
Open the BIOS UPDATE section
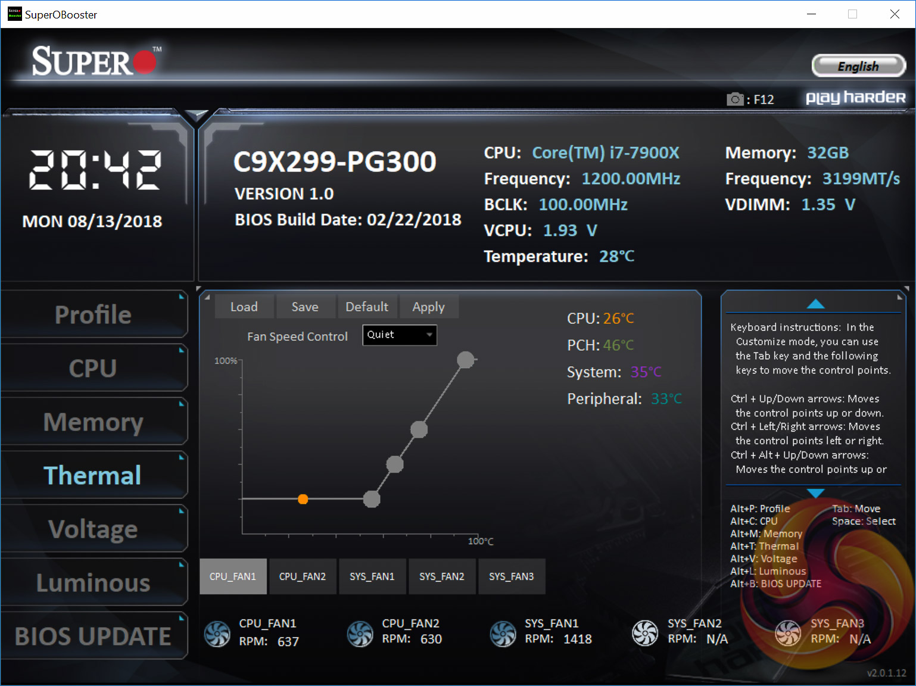(x=94, y=636)
